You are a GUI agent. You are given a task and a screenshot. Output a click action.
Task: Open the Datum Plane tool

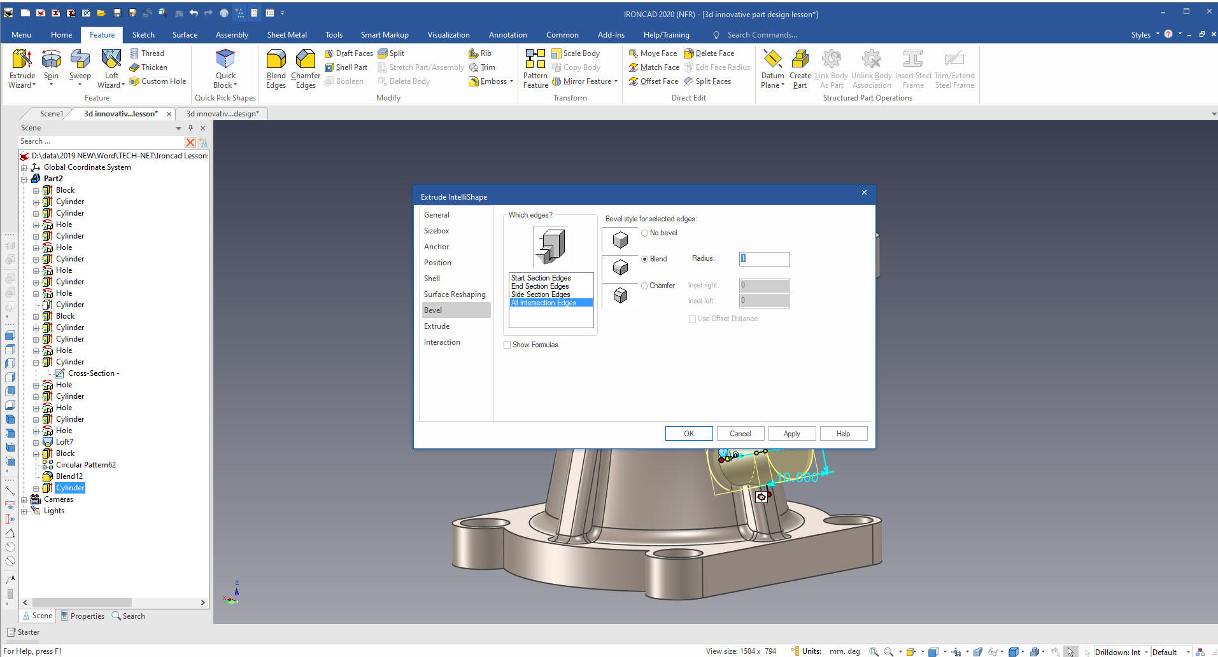pyautogui.click(x=772, y=69)
